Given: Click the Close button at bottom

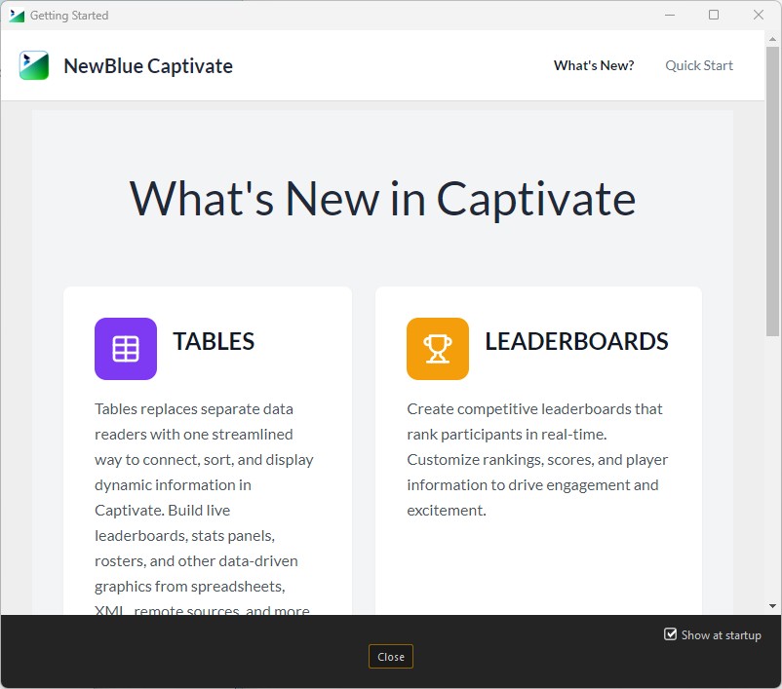Looking at the screenshot, I should click(390, 657).
